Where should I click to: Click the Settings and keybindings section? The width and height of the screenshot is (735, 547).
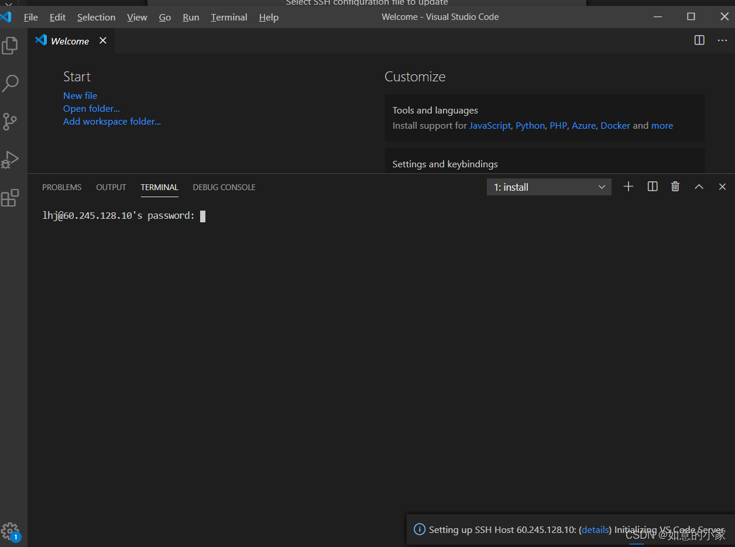pyautogui.click(x=545, y=161)
